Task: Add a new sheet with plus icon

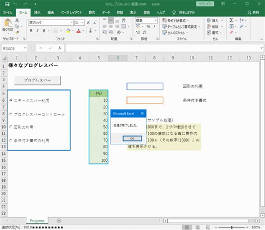Action: [x=59, y=220]
